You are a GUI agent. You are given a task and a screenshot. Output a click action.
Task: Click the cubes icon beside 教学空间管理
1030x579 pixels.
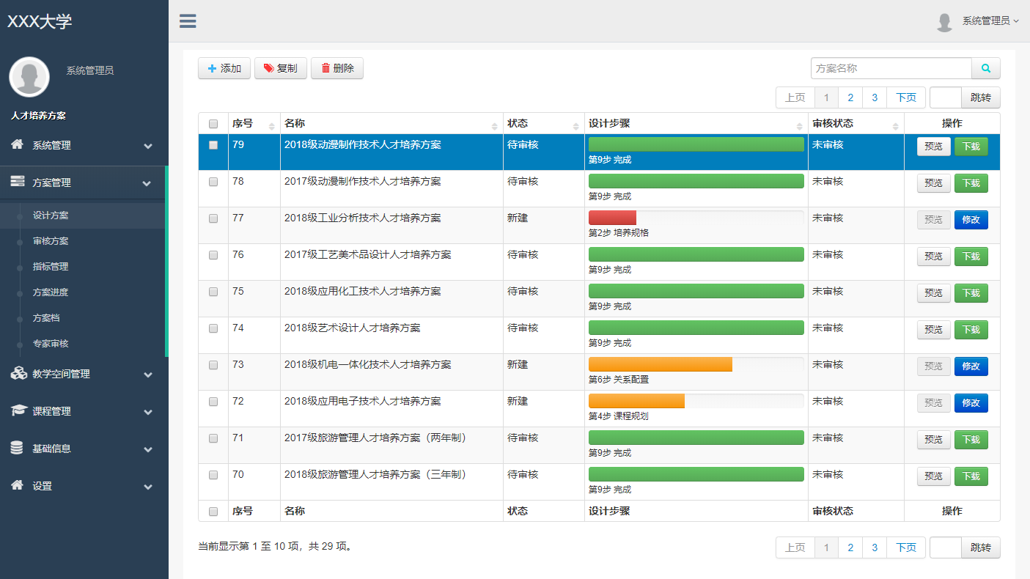tap(18, 373)
